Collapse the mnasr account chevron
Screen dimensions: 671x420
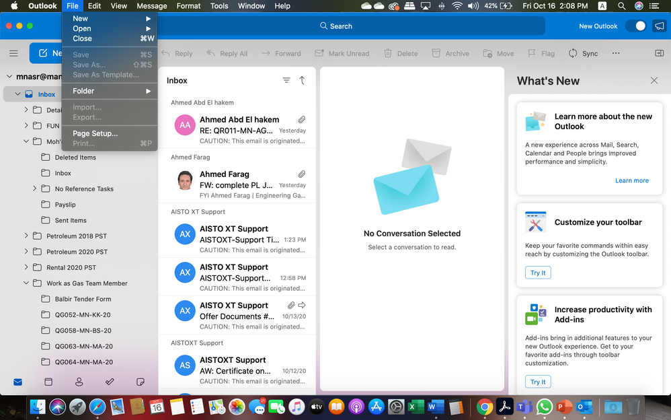(9, 77)
